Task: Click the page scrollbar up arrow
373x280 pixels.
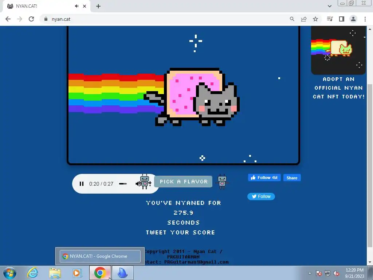Action: [370, 29]
